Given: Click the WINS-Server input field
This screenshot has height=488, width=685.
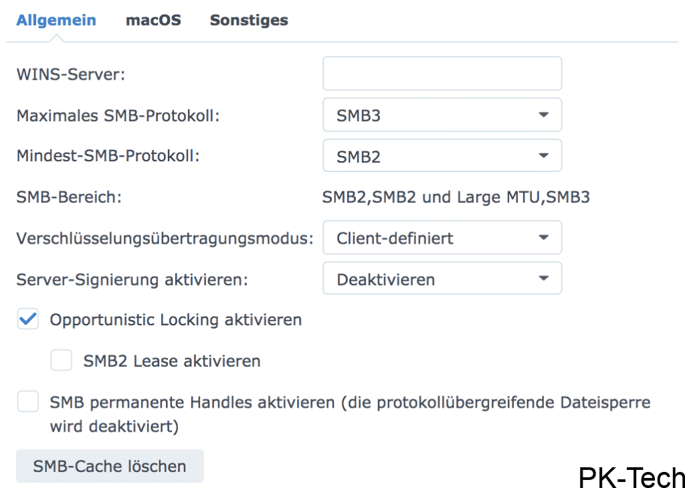Looking at the screenshot, I should (x=442, y=74).
